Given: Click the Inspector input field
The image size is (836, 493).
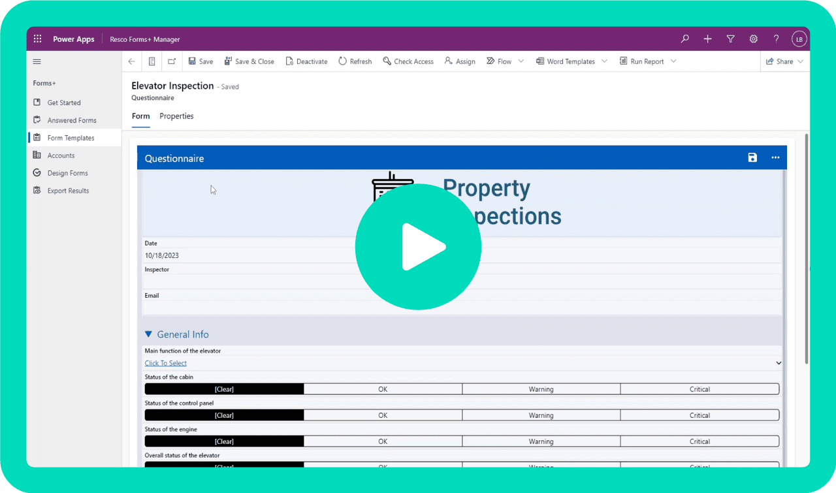Looking at the screenshot, I should coord(462,281).
